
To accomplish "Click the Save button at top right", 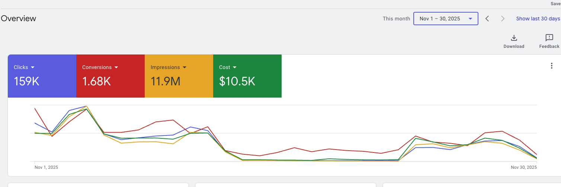I will coord(555,4).
